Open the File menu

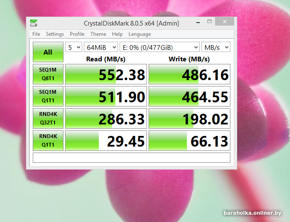[36, 34]
